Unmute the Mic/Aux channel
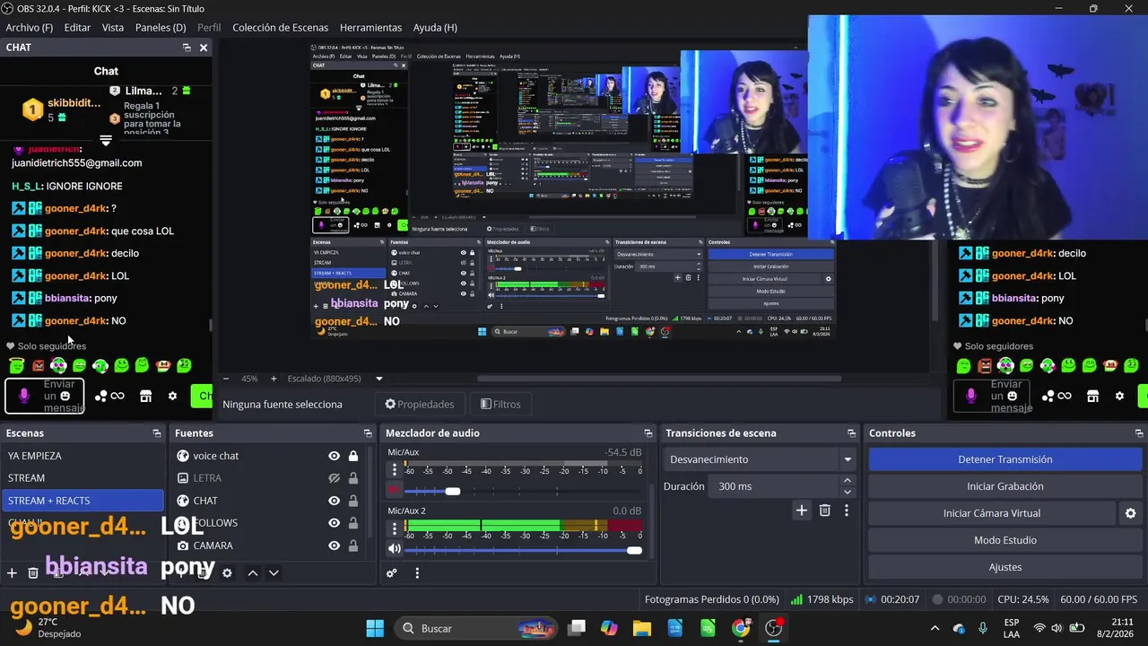Image resolution: width=1148 pixels, height=646 pixels. [x=394, y=491]
